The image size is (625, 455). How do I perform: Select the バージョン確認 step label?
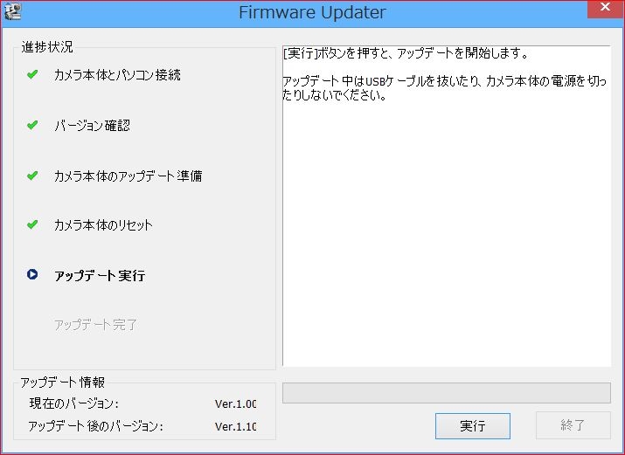[x=92, y=126]
